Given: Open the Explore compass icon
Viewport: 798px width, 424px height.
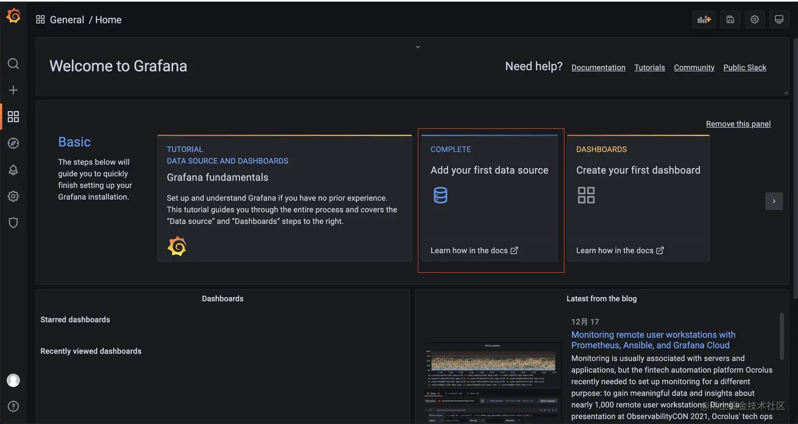Looking at the screenshot, I should click(13, 143).
